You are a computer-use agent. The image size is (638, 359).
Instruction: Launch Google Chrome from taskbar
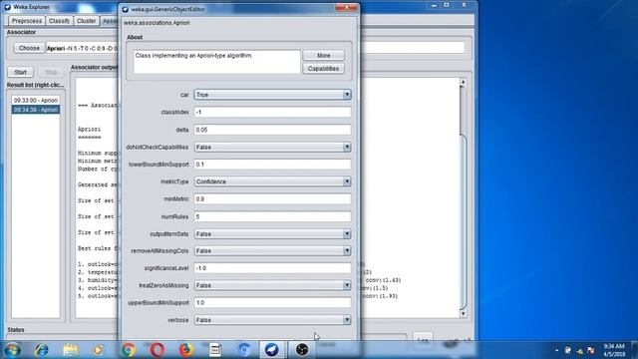point(129,350)
